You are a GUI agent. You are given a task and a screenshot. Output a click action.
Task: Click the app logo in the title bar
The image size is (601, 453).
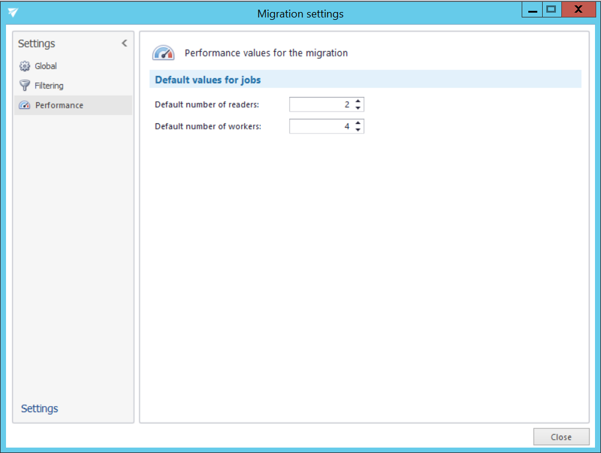point(13,13)
